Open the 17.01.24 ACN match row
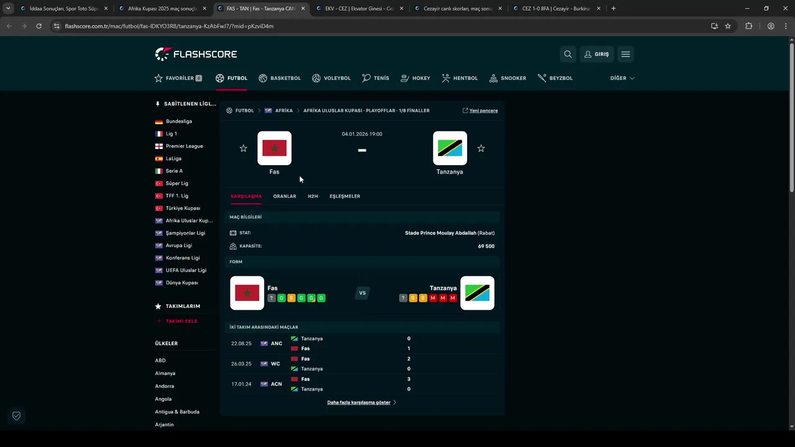 click(362, 384)
